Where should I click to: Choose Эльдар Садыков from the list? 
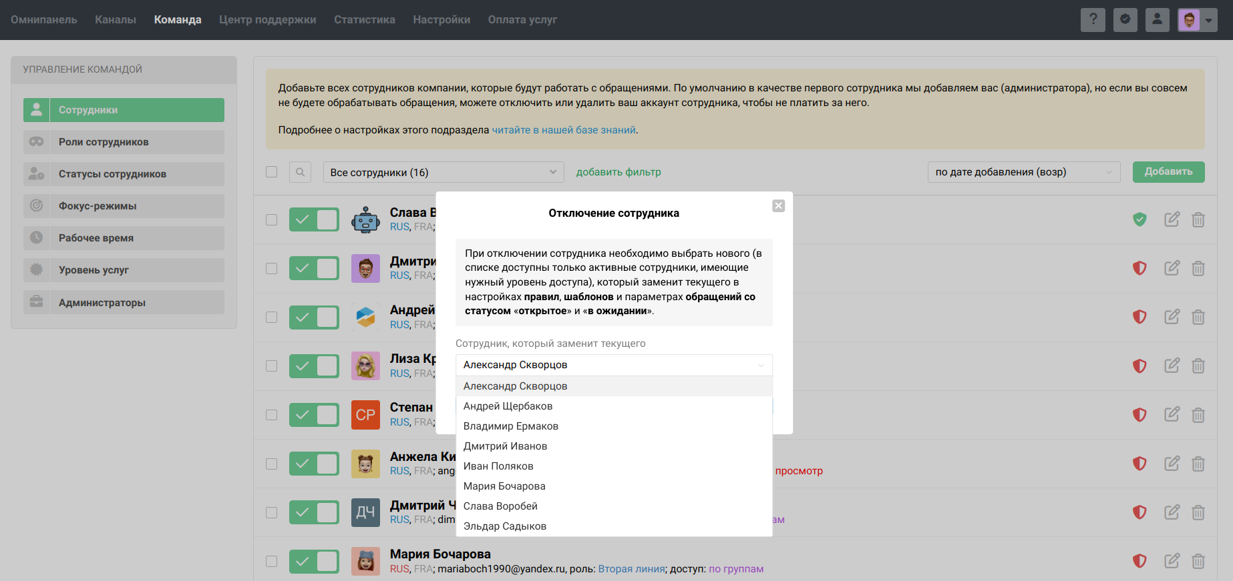(614, 526)
